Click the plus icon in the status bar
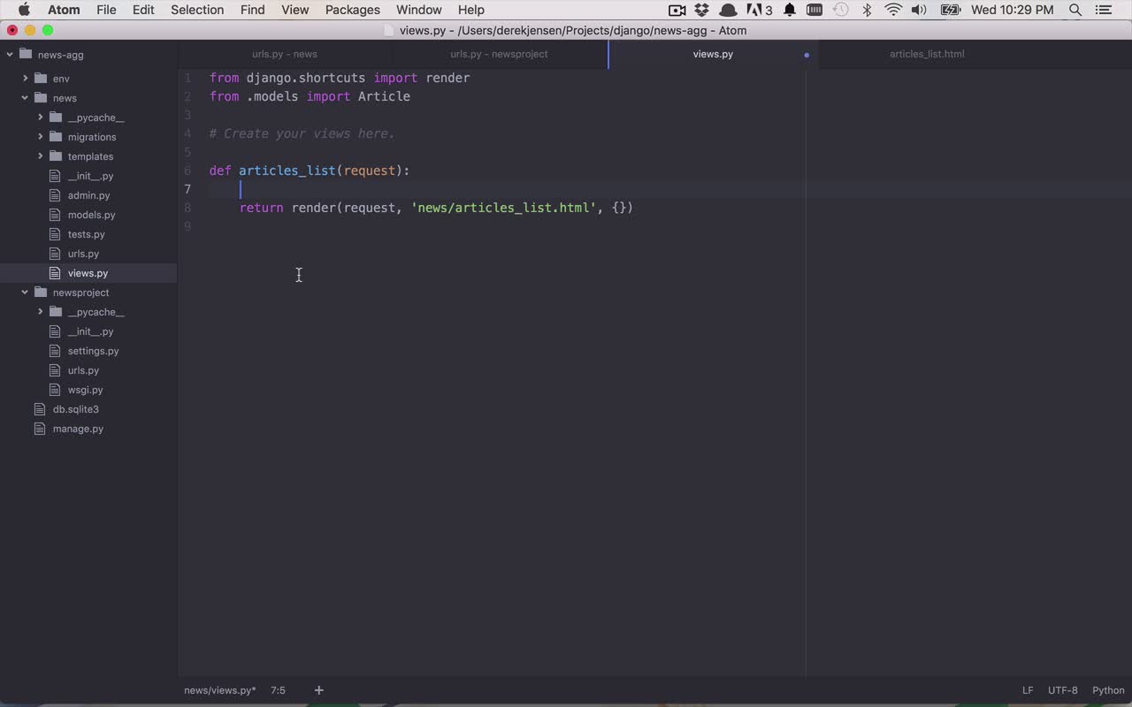This screenshot has height=707, width=1132. pyautogui.click(x=319, y=690)
